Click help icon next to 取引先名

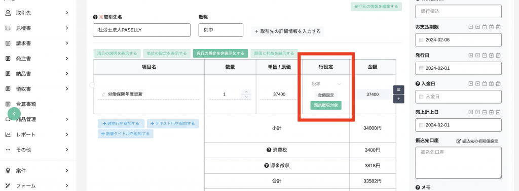pyautogui.click(x=95, y=17)
